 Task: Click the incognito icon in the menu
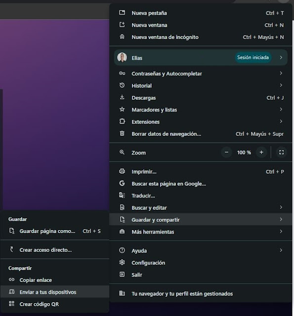(x=122, y=37)
